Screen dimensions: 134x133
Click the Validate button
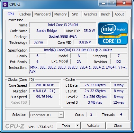[94, 126]
